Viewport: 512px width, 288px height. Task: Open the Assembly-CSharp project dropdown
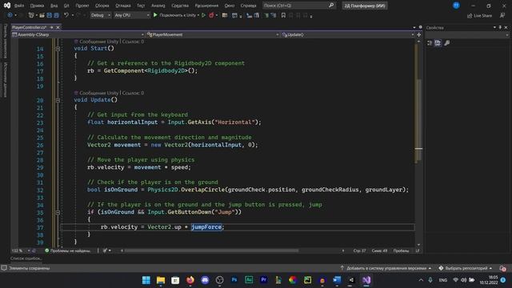[78, 34]
